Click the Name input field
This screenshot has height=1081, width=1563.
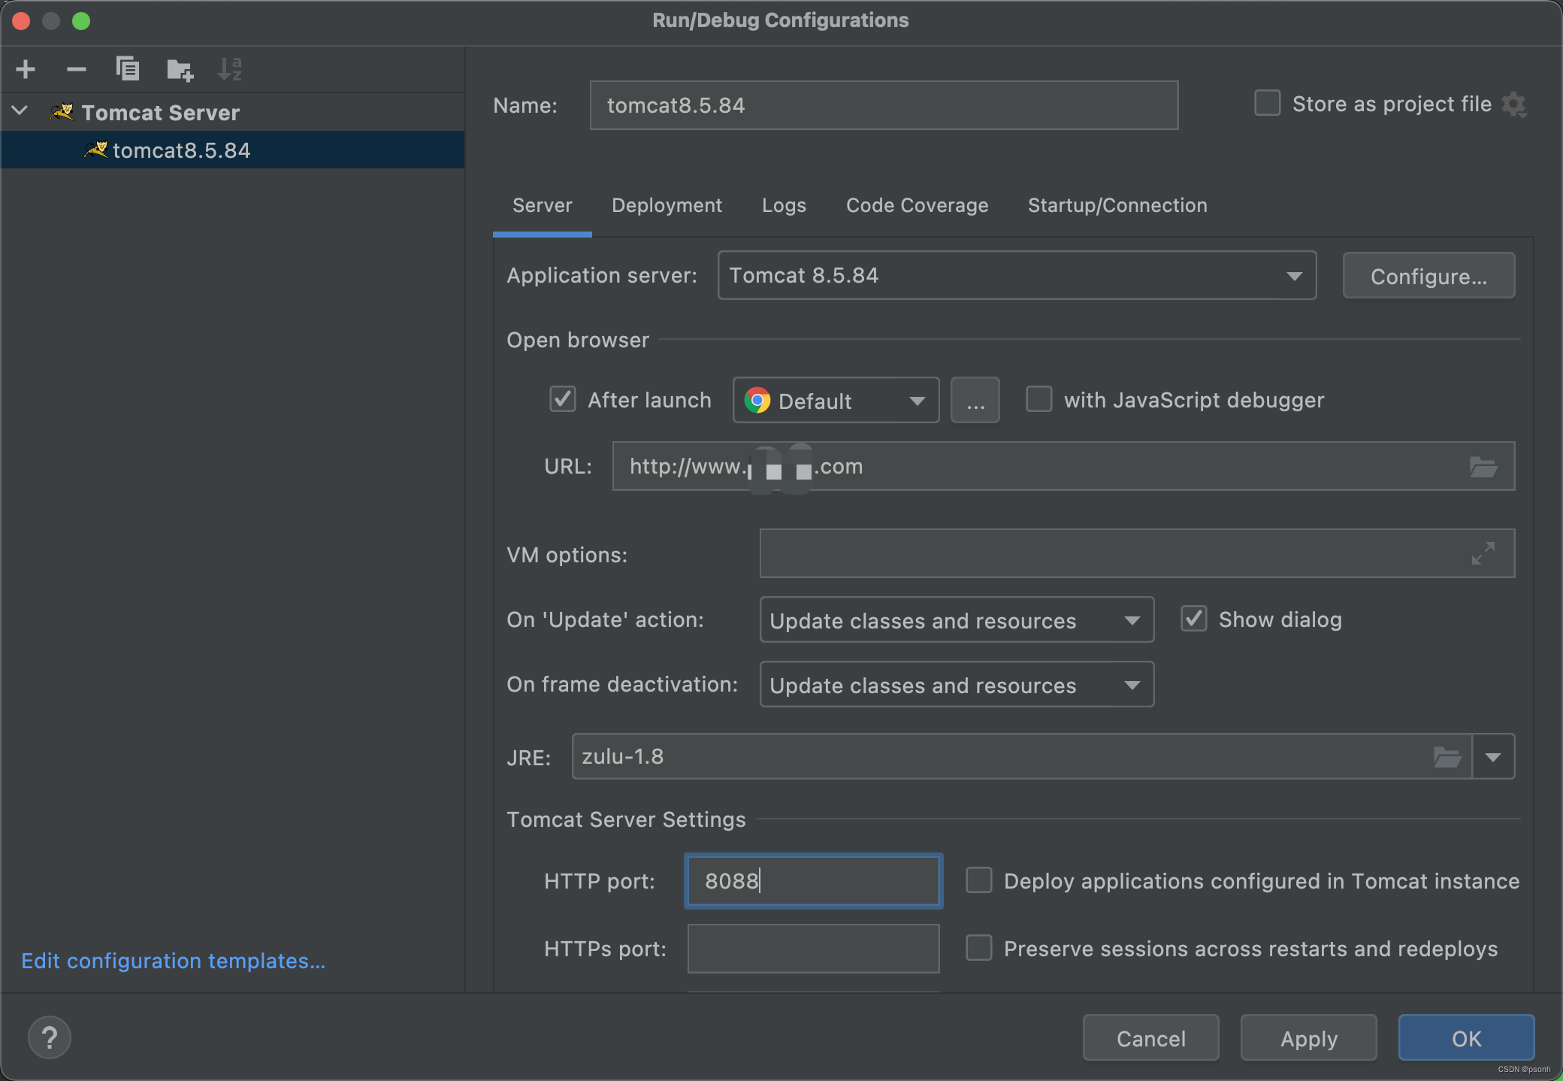884,105
